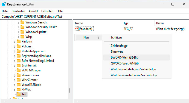Open the Hilfe menu
This screenshot has height=103, width=189.
60,11
